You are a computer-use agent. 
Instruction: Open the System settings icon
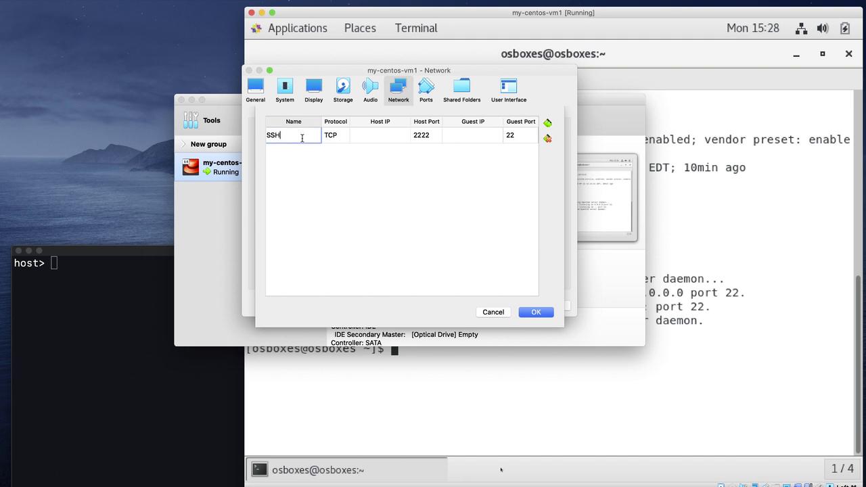pyautogui.click(x=285, y=90)
